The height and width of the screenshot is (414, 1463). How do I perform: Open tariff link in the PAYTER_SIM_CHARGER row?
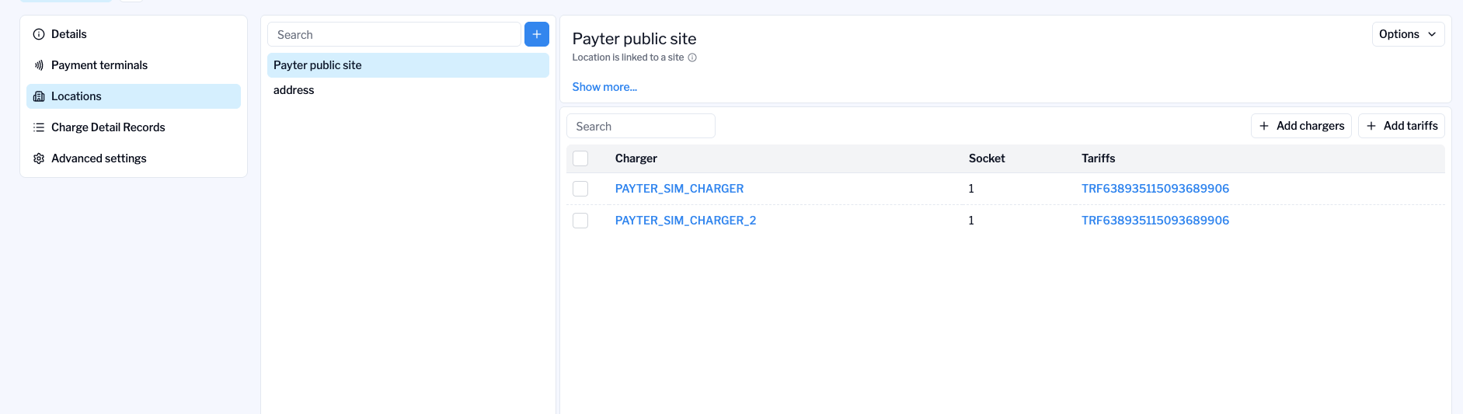coord(1155,189)
